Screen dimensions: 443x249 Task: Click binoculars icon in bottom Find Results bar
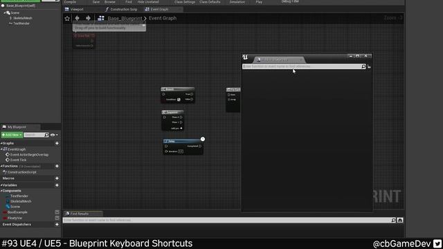(x=400, y=220)
